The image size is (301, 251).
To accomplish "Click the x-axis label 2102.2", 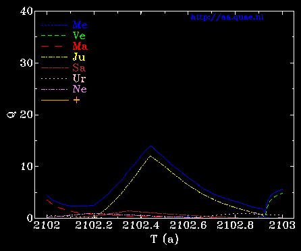I will (x=94, y=225).
